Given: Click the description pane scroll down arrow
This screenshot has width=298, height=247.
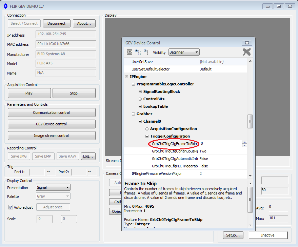Looking at the screenshot, I should [x=250, y=225].
